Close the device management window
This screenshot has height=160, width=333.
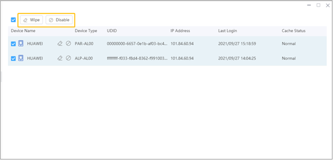(327, 5)
